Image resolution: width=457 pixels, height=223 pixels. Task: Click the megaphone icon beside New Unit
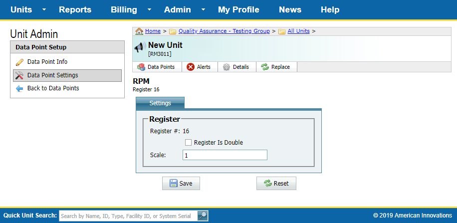tap(140, 47)
